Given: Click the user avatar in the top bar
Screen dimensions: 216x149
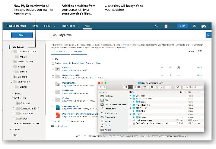Looking at the screenshot, I should click(x=166, y=26).
